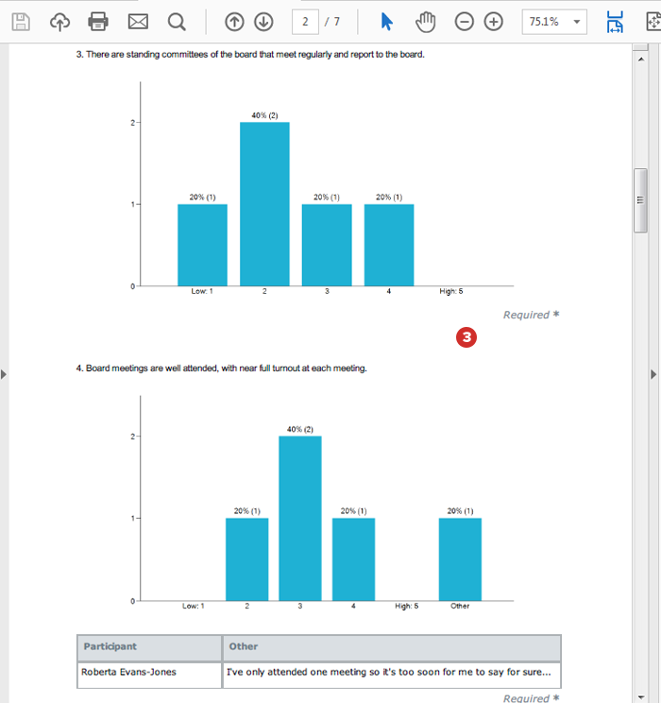Zoom out with minus button
Screen dimensions: 661x703
tap(464, 22)
